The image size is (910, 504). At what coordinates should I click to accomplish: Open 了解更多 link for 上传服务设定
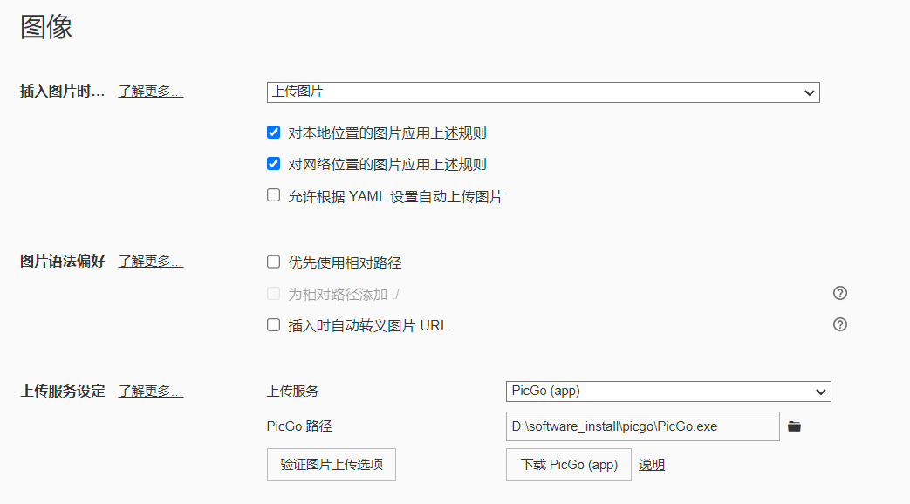point(150,391)
